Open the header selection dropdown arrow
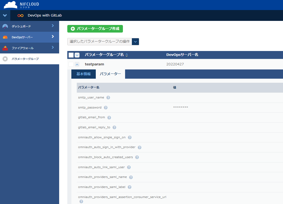Viewport: 283px width, 204px height. (x=77, y=55)
